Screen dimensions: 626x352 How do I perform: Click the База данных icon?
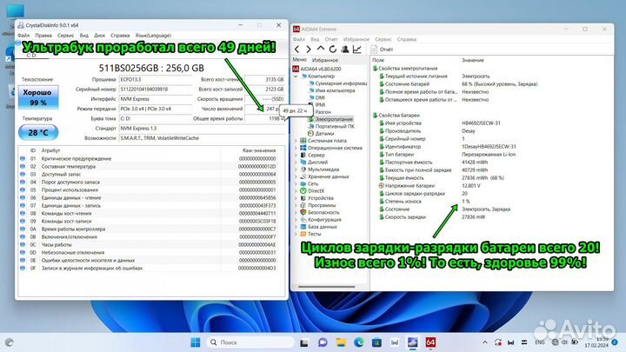(x=303, y=227)
